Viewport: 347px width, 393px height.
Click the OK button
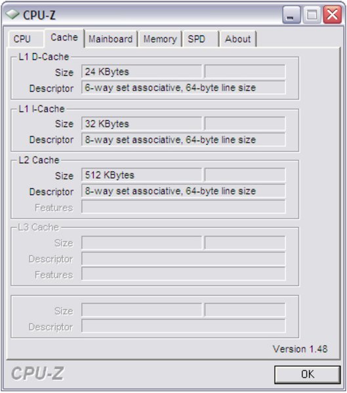(x=308, y=375)
